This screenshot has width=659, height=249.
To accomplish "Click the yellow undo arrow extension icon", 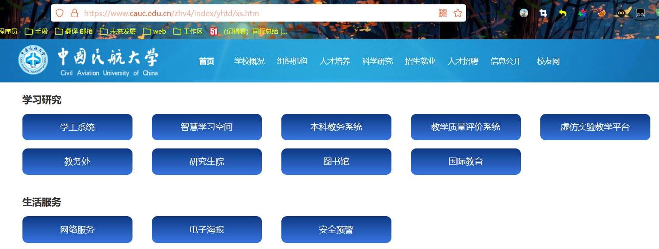I will [x=562, y=13].
